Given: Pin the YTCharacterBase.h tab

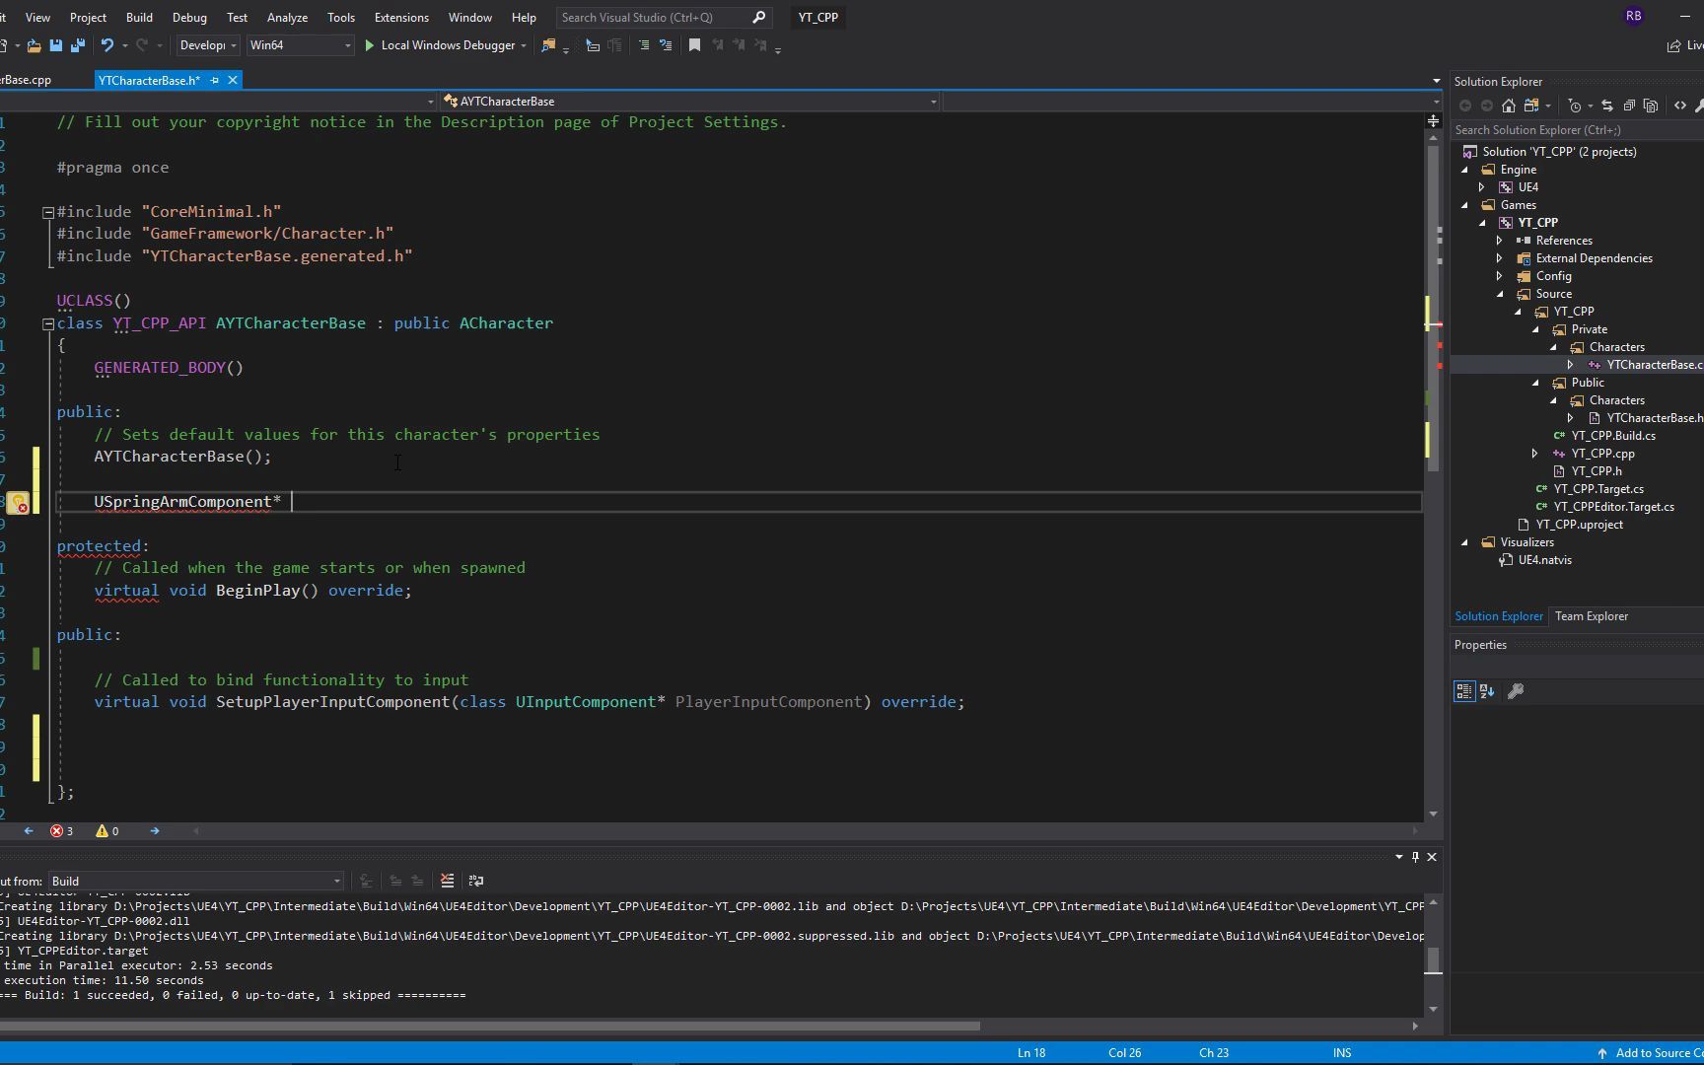Looking at the screenshot, I should click(214, 81).
